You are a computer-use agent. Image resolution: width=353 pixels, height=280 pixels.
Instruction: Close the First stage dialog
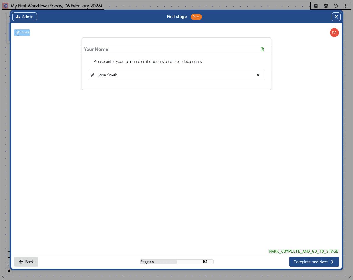(336, 17)
